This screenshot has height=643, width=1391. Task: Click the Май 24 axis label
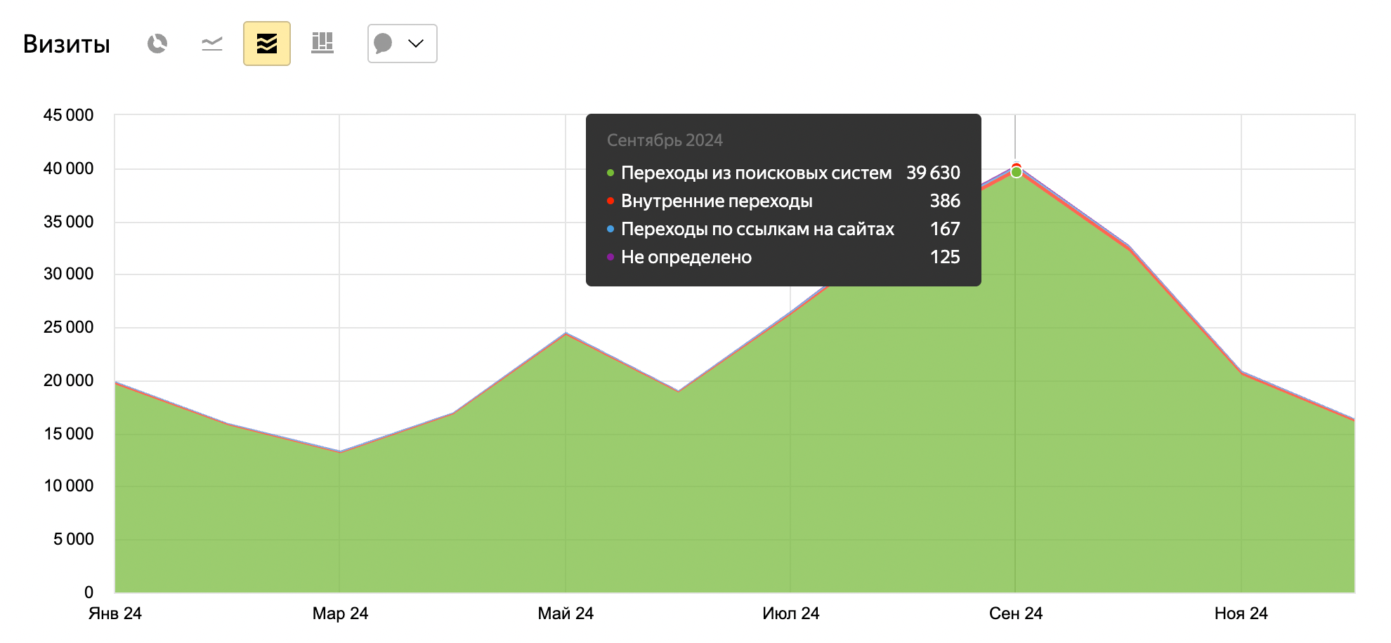pos(566,614)
